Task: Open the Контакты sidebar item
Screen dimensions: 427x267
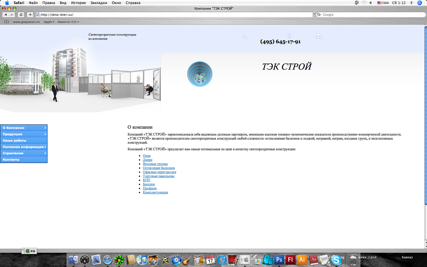Action: pos(24,159)
